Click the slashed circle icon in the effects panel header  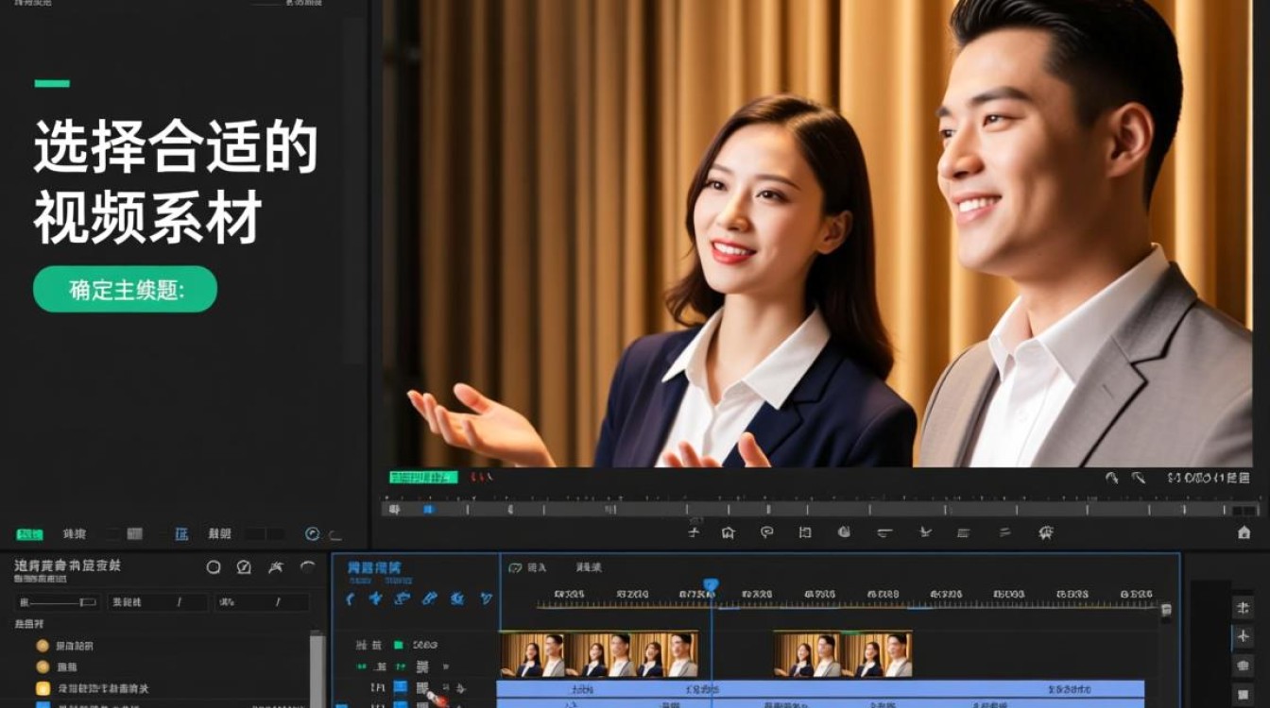pos(244,567)
